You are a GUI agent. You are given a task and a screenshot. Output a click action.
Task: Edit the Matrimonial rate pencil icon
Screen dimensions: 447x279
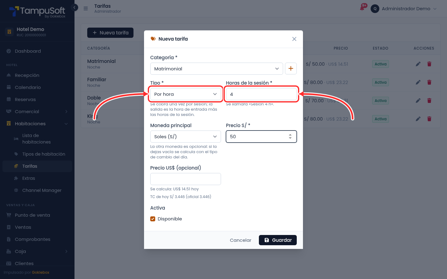click(418, 64)
